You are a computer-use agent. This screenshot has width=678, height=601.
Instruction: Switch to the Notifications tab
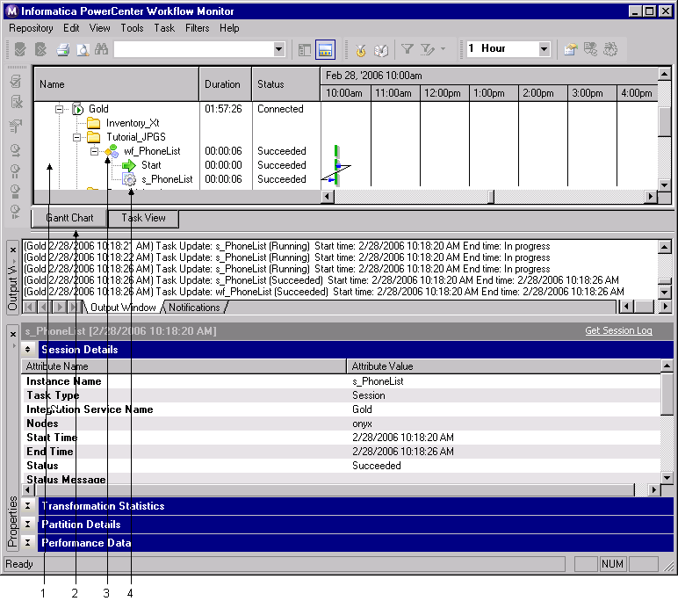pos(194,308)
